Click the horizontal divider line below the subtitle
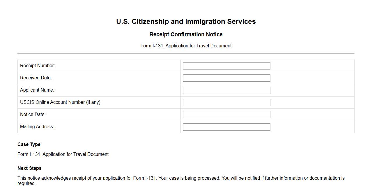 click(x=186, y=54)
